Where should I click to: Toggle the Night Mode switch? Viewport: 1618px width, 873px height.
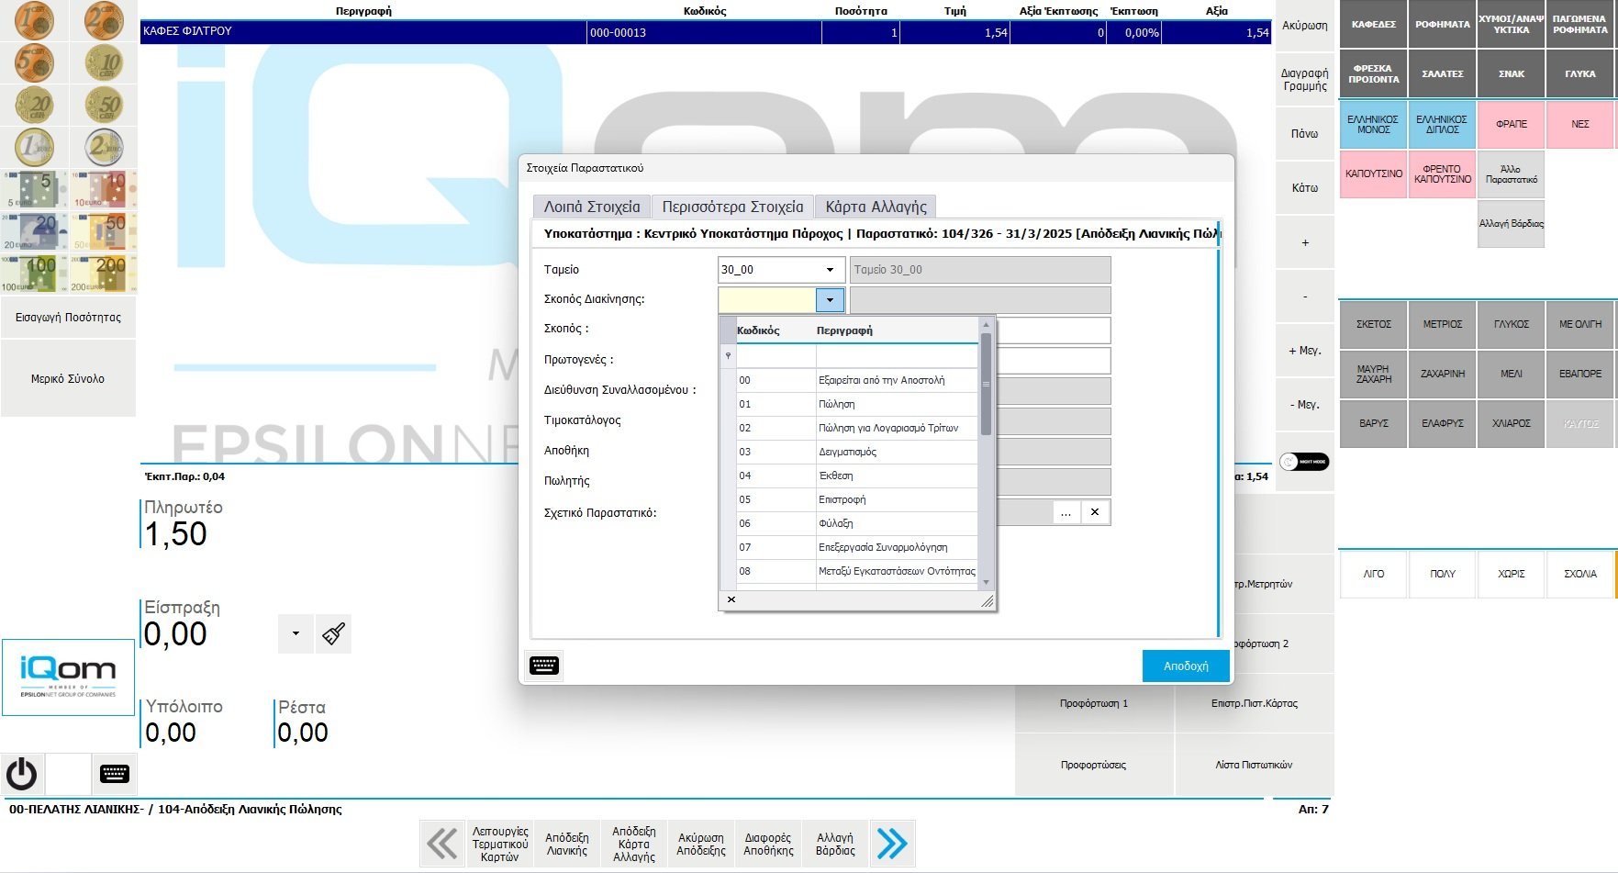pos(1304,462)
